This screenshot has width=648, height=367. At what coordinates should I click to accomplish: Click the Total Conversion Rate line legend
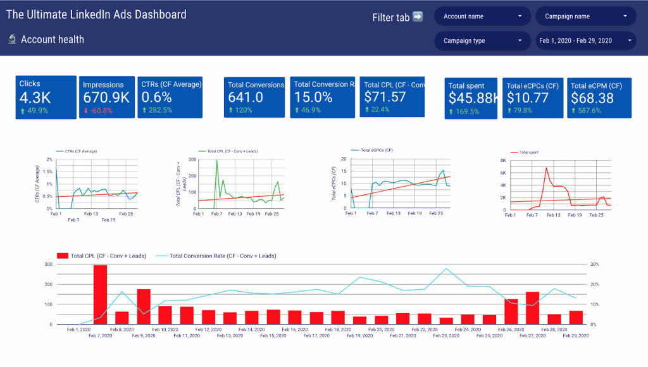click(216, 256)
